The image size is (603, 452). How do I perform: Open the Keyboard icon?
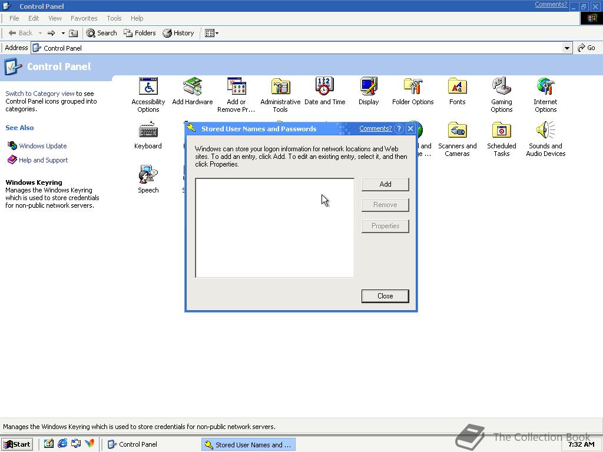[148, 130]
